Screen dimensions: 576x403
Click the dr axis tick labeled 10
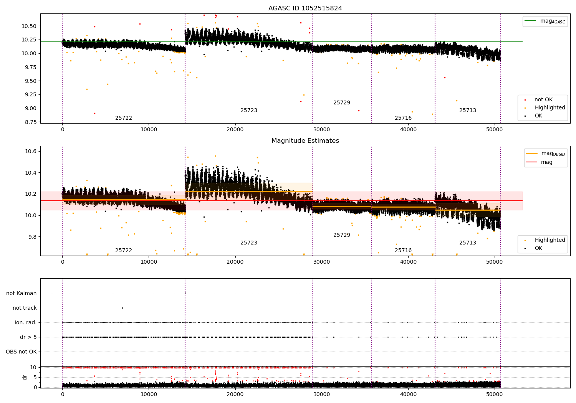[x=33, y=368]
